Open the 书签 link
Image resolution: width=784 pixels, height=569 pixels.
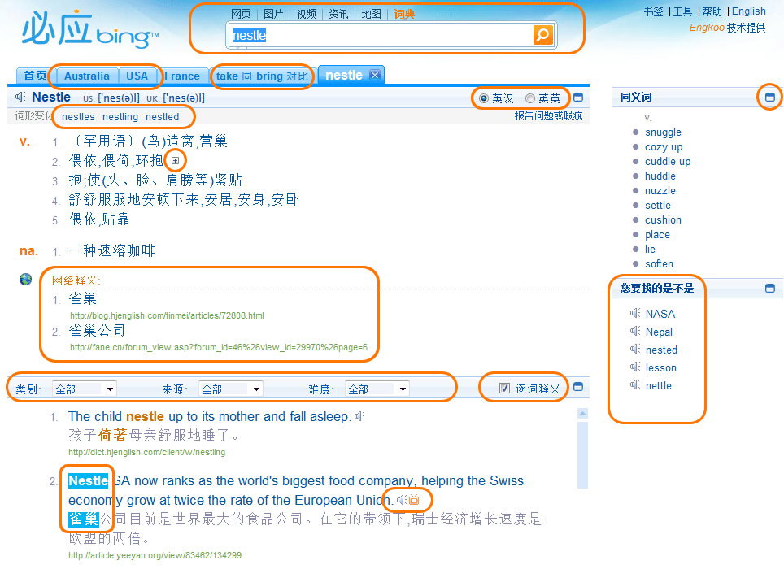coord(654,11)
